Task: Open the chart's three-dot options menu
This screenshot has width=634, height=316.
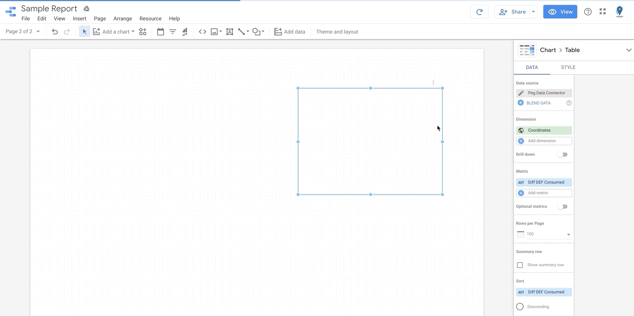Action: coord(433,83)
